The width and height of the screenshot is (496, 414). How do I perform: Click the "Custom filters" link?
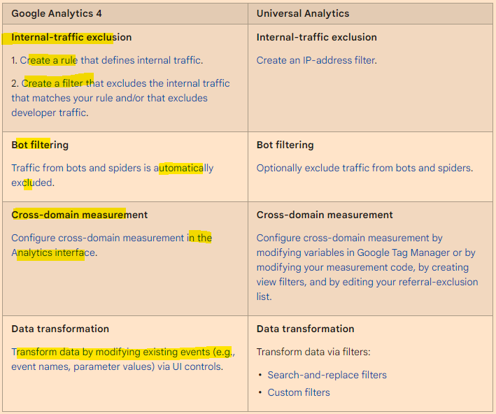tap(298, 392)
